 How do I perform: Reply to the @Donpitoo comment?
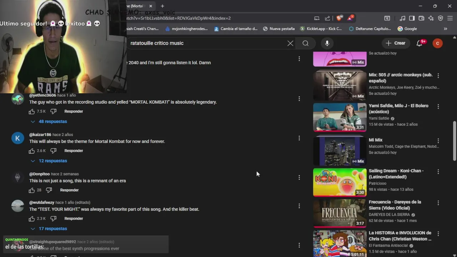tap(69, 190)
